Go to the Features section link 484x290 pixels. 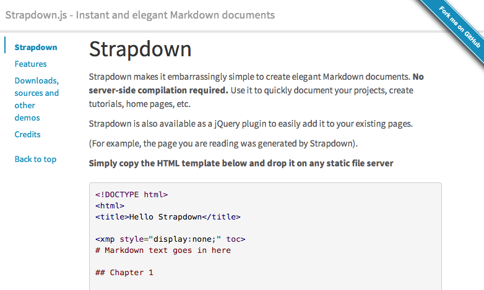pos(30,64)
